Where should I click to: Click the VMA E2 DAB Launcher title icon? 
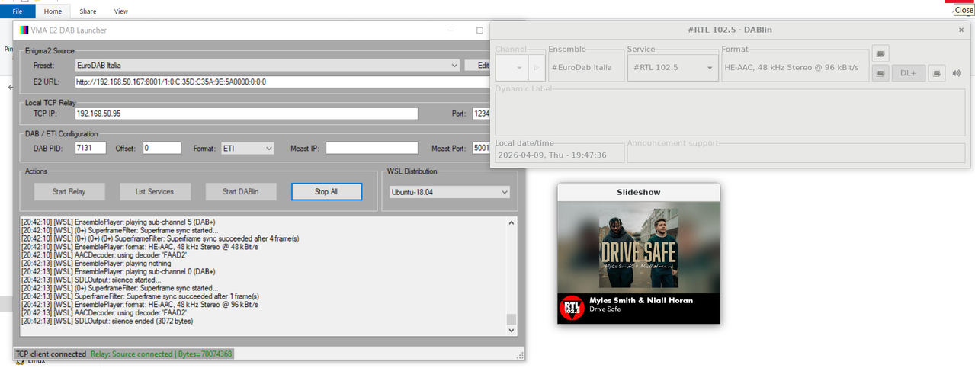coord(24,30)
